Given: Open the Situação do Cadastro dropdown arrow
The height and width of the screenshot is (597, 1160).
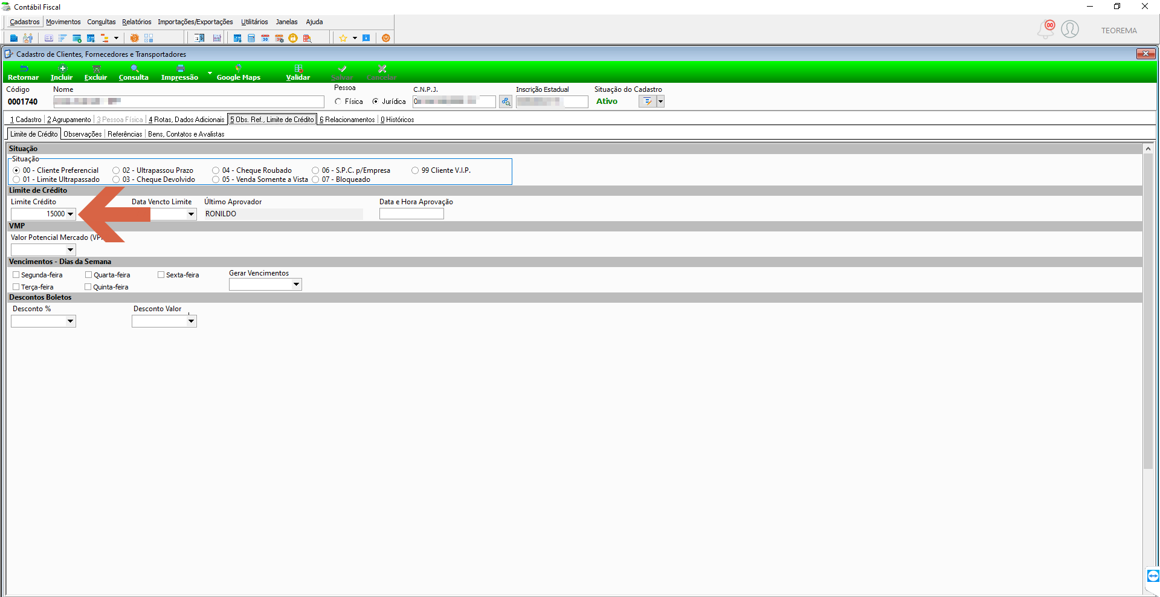Looking at the screenshot, I should (660, 102).
